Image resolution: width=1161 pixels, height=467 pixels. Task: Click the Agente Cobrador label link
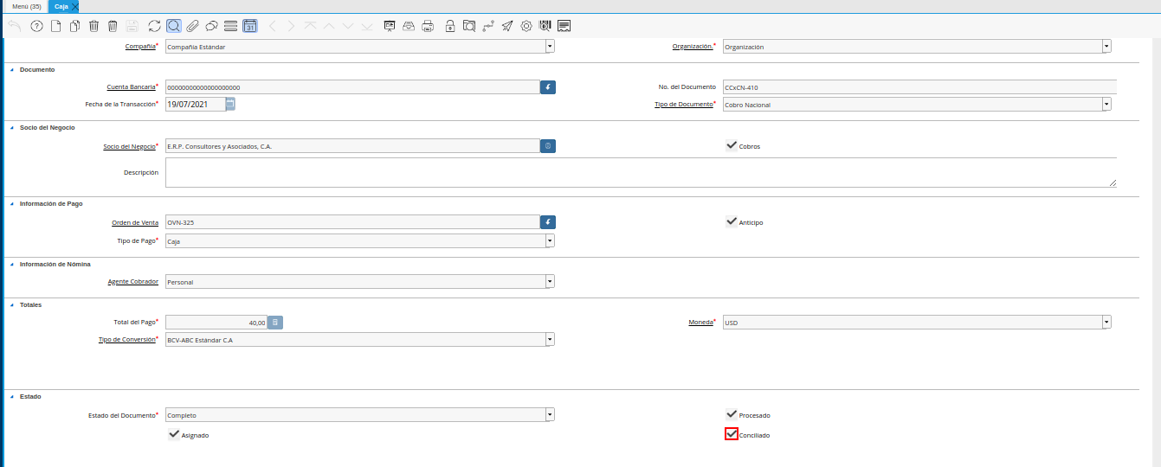(x=132, y=281)
